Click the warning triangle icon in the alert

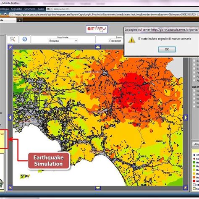tap(131, 40)
